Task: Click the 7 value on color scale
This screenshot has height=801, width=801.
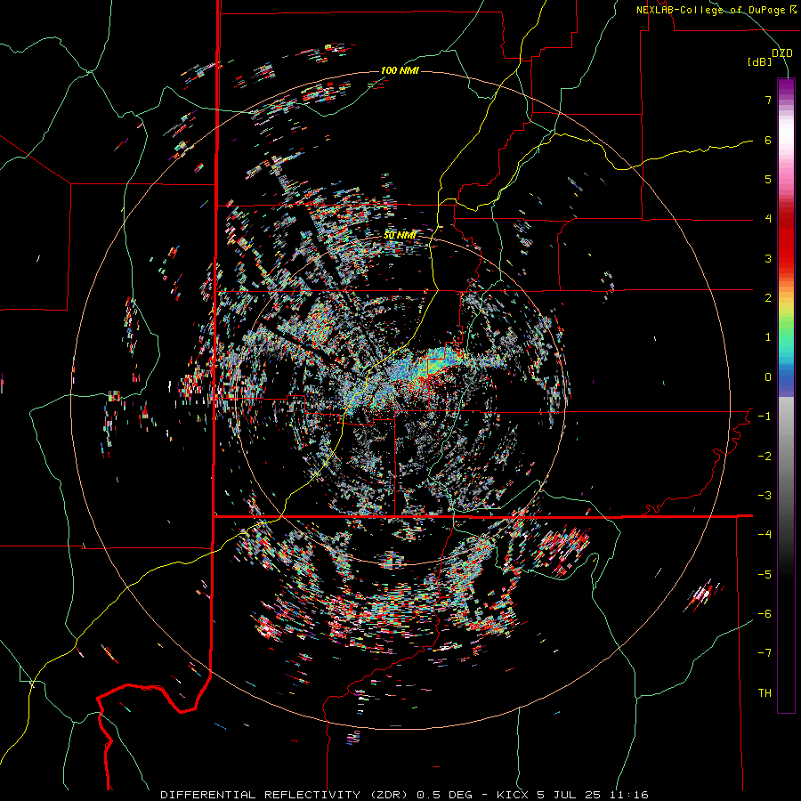Action: click(x=768, y=100)
